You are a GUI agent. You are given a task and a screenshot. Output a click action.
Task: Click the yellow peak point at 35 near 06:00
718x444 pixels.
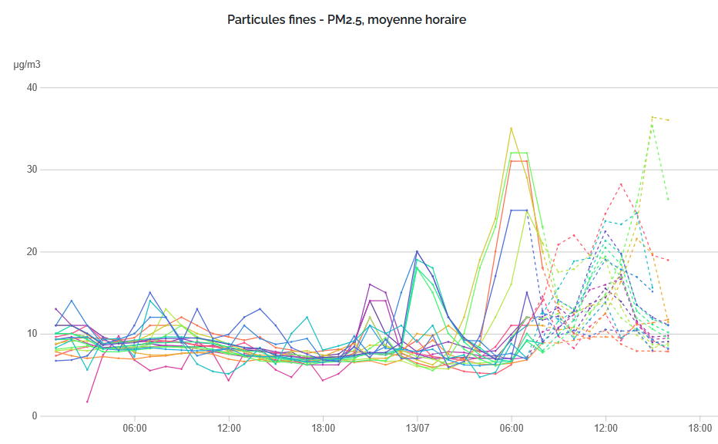(511, 128)
